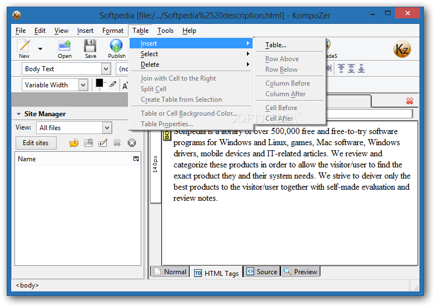Minimize the KompoZer window
Screen dimensions: 435x307
click(x=373, y=13)
